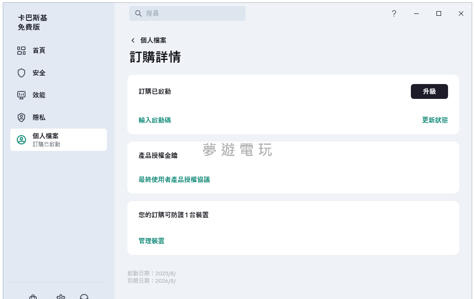The image size is (475, 299).
Task: Click the 到期日期：2026/8/ text
Action: tap(152, 281)
